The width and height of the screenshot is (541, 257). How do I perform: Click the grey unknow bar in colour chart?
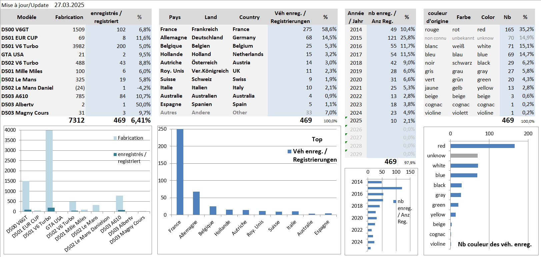[x=464, y=156]
